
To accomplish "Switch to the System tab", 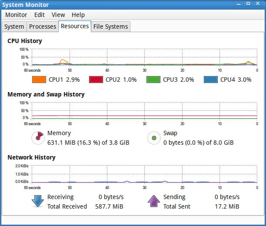I will (14, 27).
